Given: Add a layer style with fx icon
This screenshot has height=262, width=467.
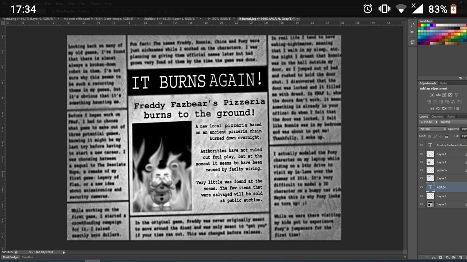Looking at the screenshot, I should click(x=433, y=257).
